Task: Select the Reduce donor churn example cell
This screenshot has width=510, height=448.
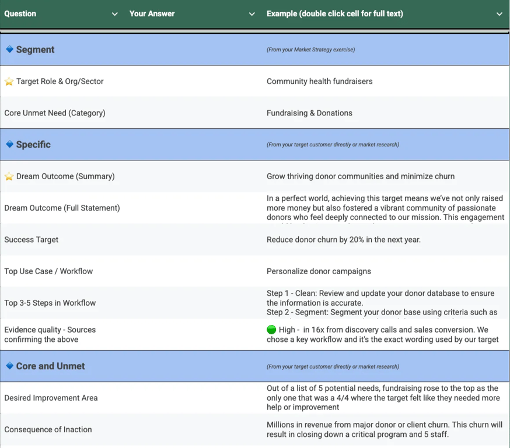Action: point(344,240)
